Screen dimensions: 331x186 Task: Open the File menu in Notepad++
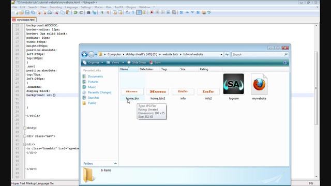click(x=14, y=7)
